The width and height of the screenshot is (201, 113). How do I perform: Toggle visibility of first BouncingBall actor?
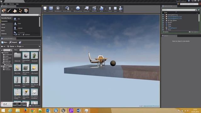click(x=163, y=17)
